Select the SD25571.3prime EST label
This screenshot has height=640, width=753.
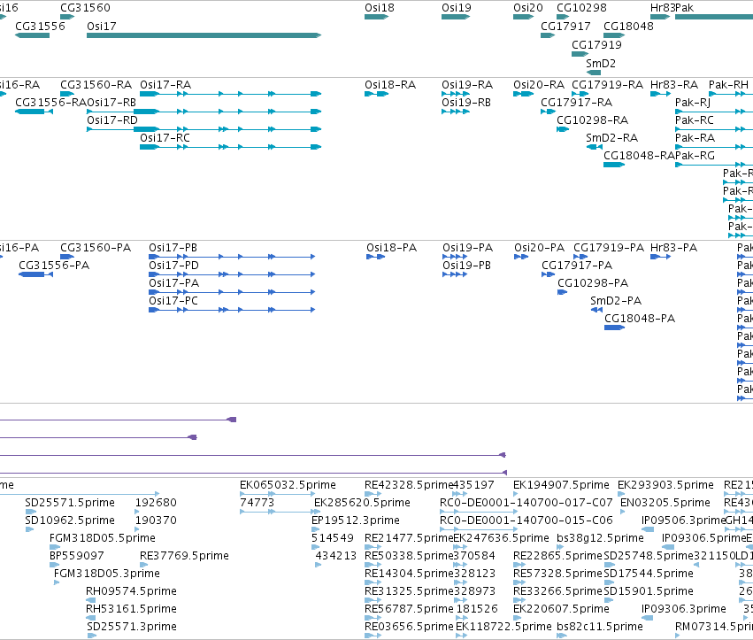point(132,627)
